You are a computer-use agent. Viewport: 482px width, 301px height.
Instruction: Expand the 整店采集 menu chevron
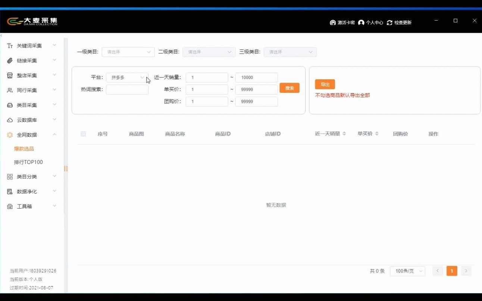54,75
